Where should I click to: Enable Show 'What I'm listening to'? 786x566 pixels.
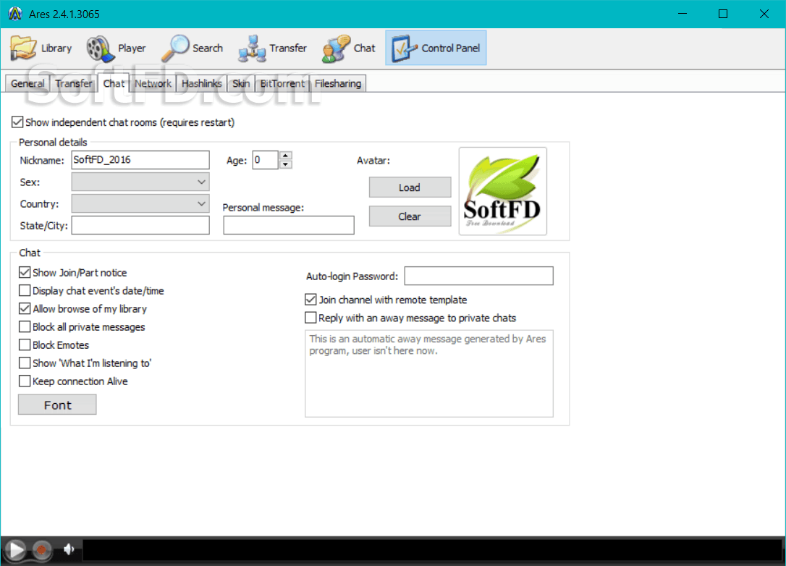[x=25, y=363]
